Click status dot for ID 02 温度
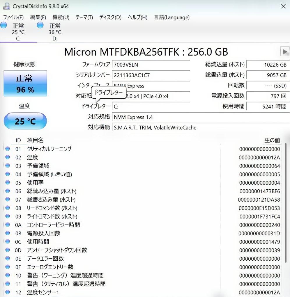Viewport: 290px width, 297px height. [8, 157]
